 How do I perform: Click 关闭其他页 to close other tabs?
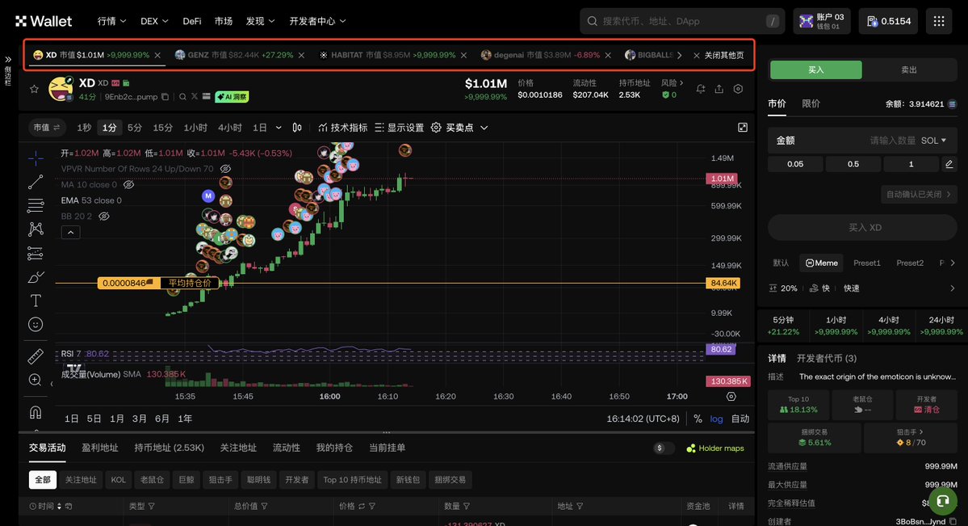tap(719, 55)
